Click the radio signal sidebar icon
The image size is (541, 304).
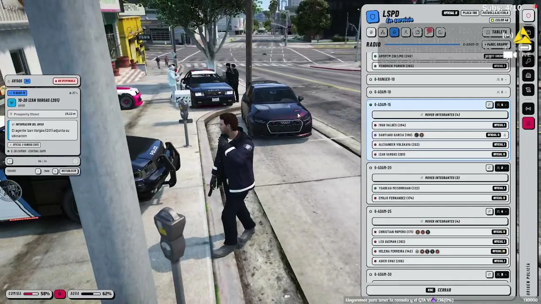528,109
